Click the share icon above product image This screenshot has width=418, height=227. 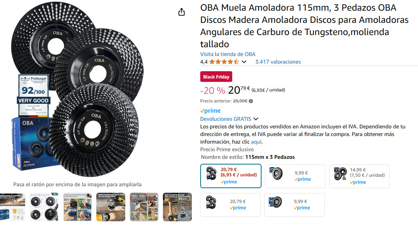point(182,12)
